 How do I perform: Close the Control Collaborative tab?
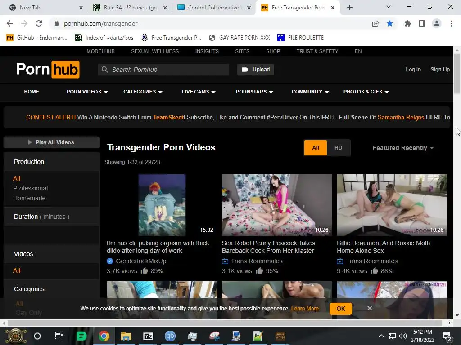(249, 8)
